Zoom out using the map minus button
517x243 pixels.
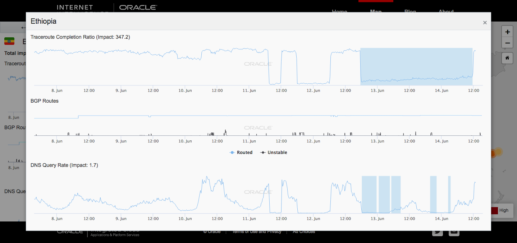[x=507, y=43]
